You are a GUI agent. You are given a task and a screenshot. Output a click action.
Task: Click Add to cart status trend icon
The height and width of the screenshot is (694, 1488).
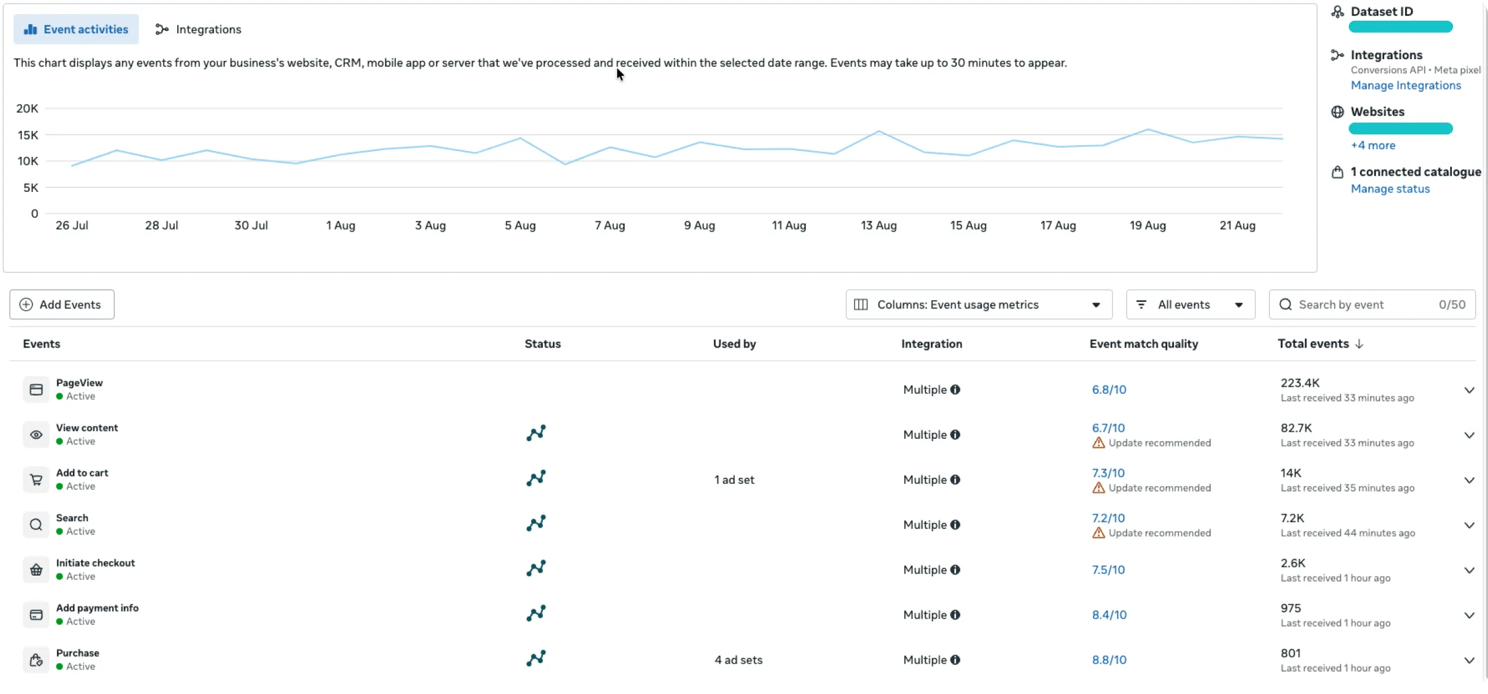point(536,478)
